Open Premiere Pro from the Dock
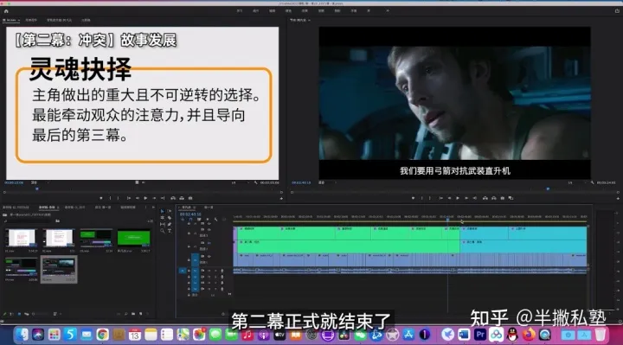The width and height of the screenshot is (623, 345). click(x=480, y=335)
